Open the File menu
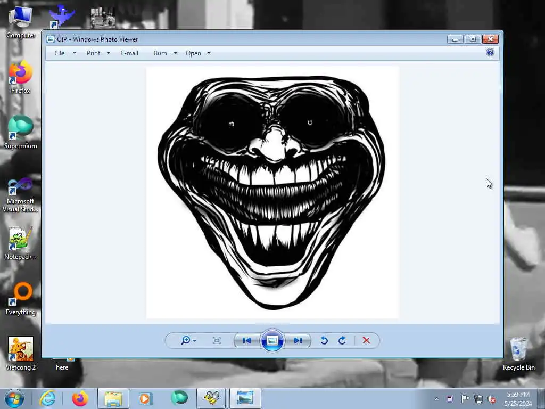Viewport: 545px width, 409px height. point(60,53)
